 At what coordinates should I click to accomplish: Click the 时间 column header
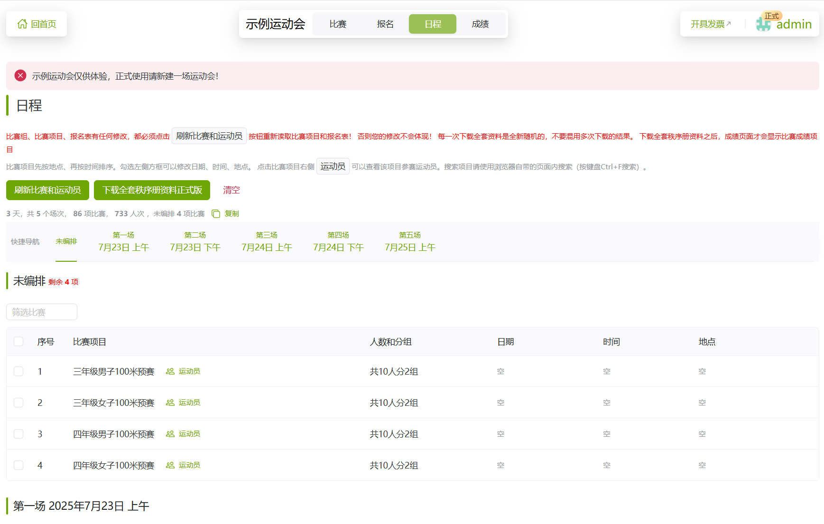[611, 342]
